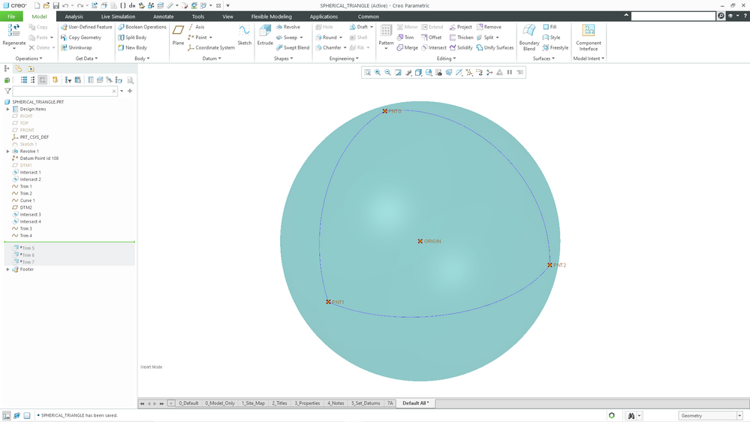750x422 pixels.
Task: Click the Refit view icon
Action: tap(367, 72)
